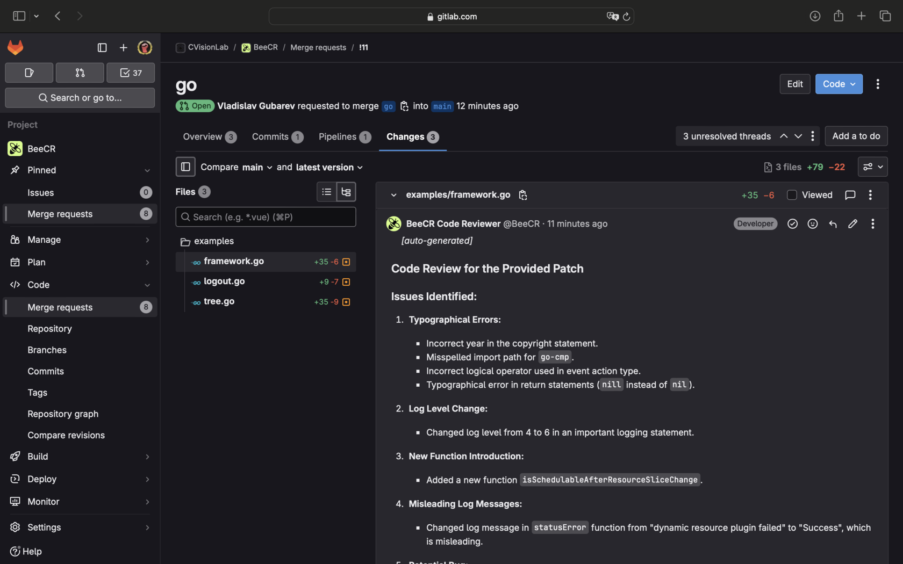
Task: Open the assigned merge requests shortcut
Action: (x=80, y=73)
